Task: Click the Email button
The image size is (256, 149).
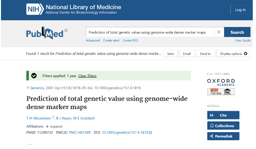Action: coord(187,54)
